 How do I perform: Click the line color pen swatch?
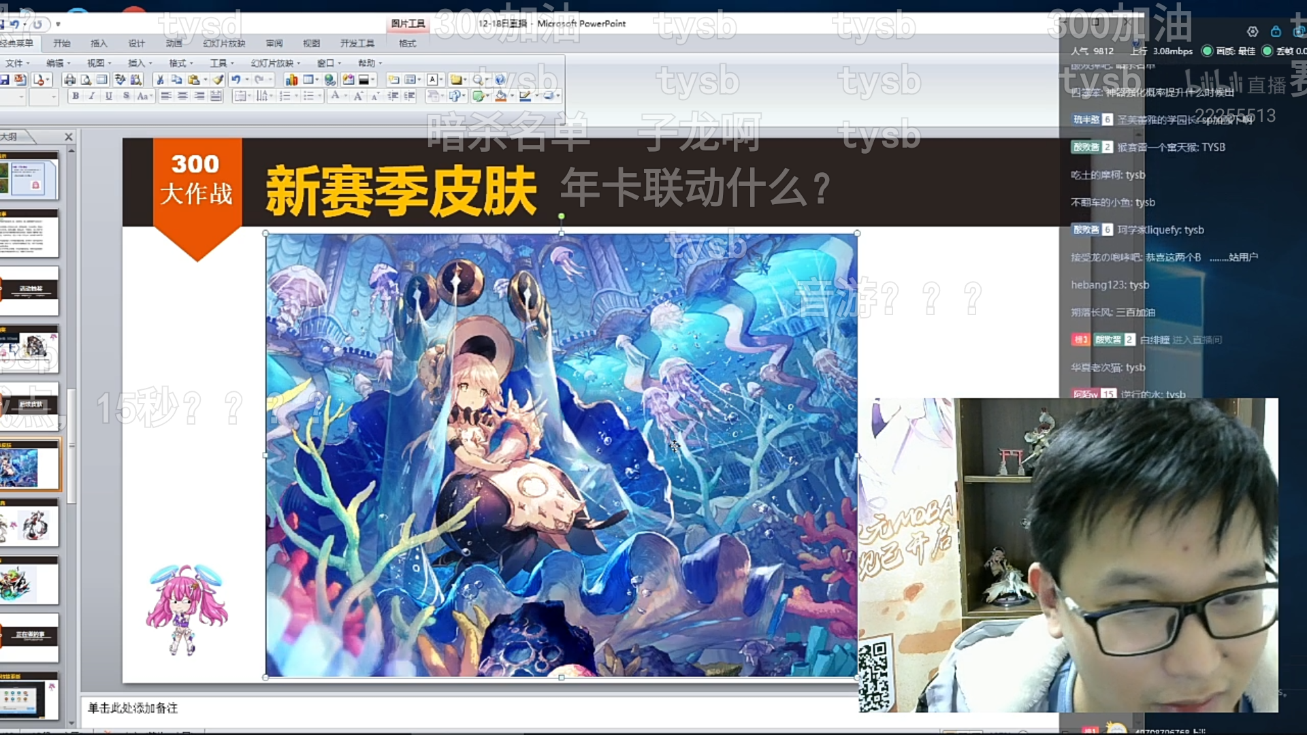coord(525,96)
